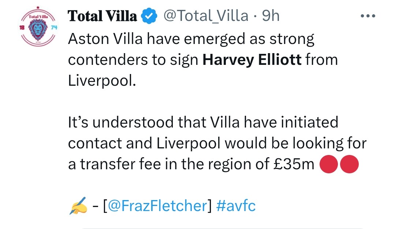Open the Total Villa display name
The width and height of the screenshot is (395, 229).
coord(103,16)
